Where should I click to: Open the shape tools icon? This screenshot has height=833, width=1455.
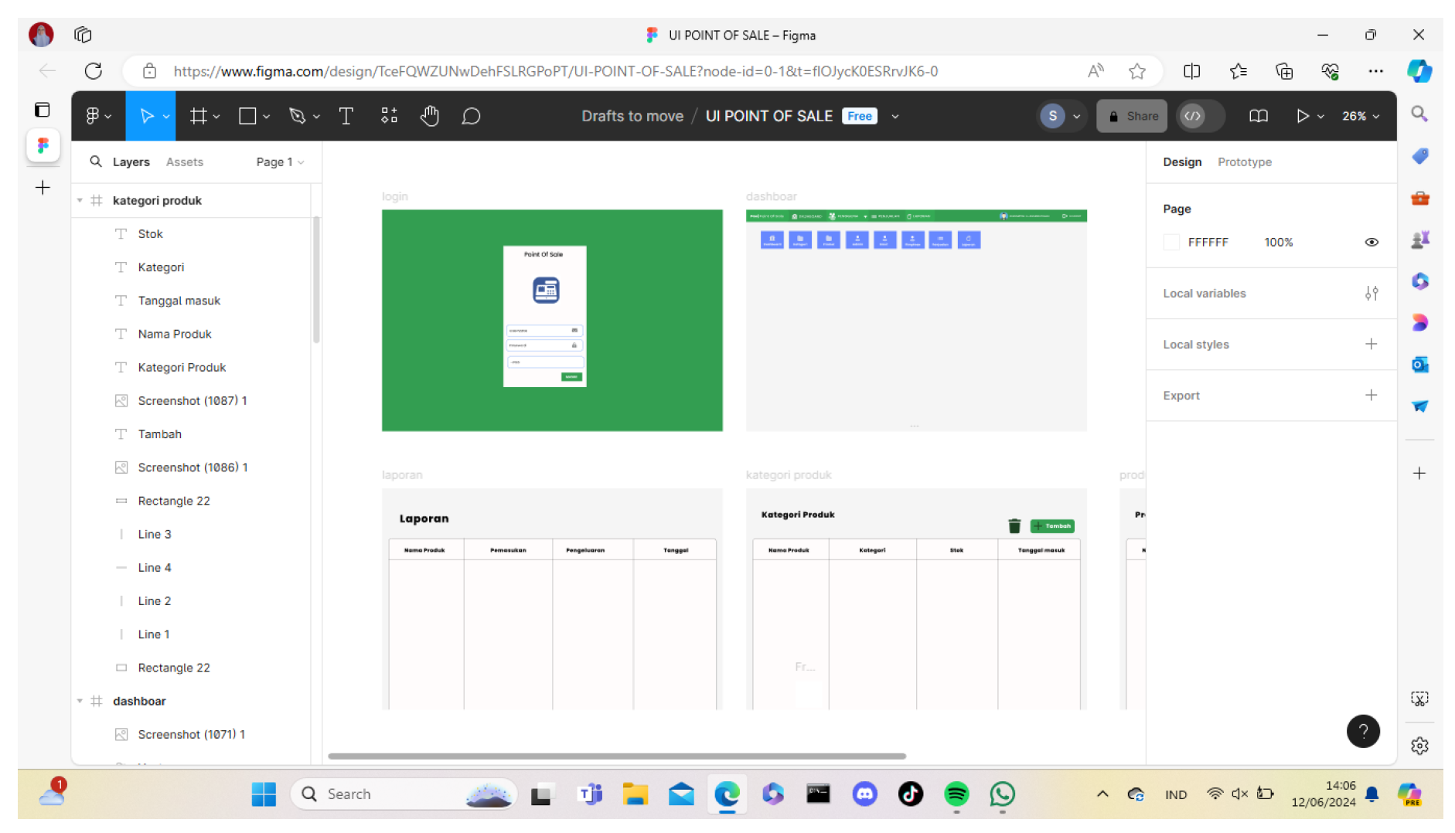pos(247,116)
